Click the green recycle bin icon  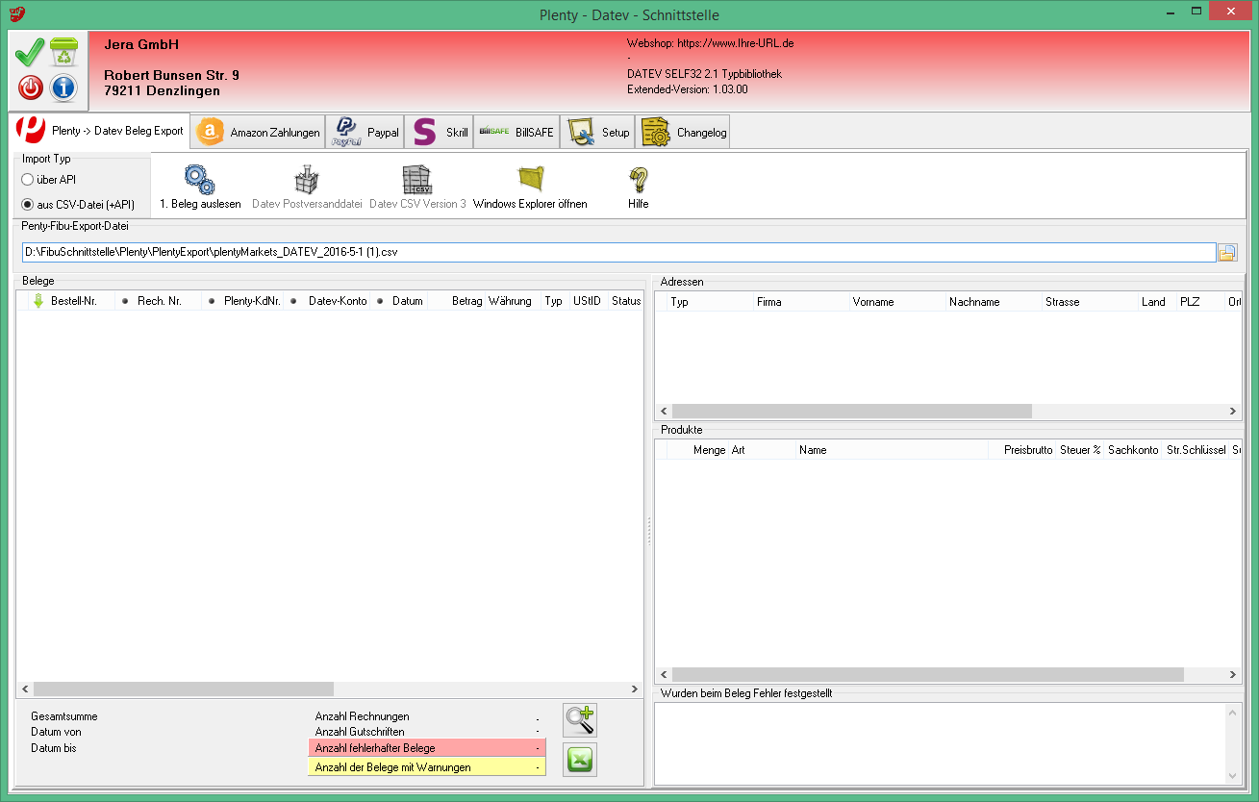[63, 52]
